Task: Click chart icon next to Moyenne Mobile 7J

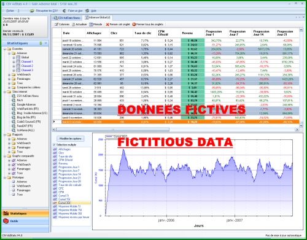Action: coord(55,206)
